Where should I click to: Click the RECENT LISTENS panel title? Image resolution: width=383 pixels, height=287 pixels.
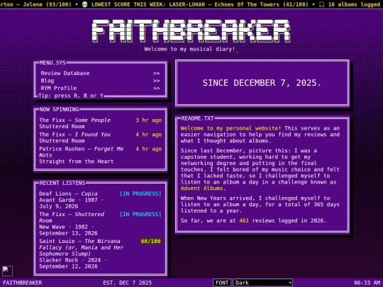coord(62,183)
